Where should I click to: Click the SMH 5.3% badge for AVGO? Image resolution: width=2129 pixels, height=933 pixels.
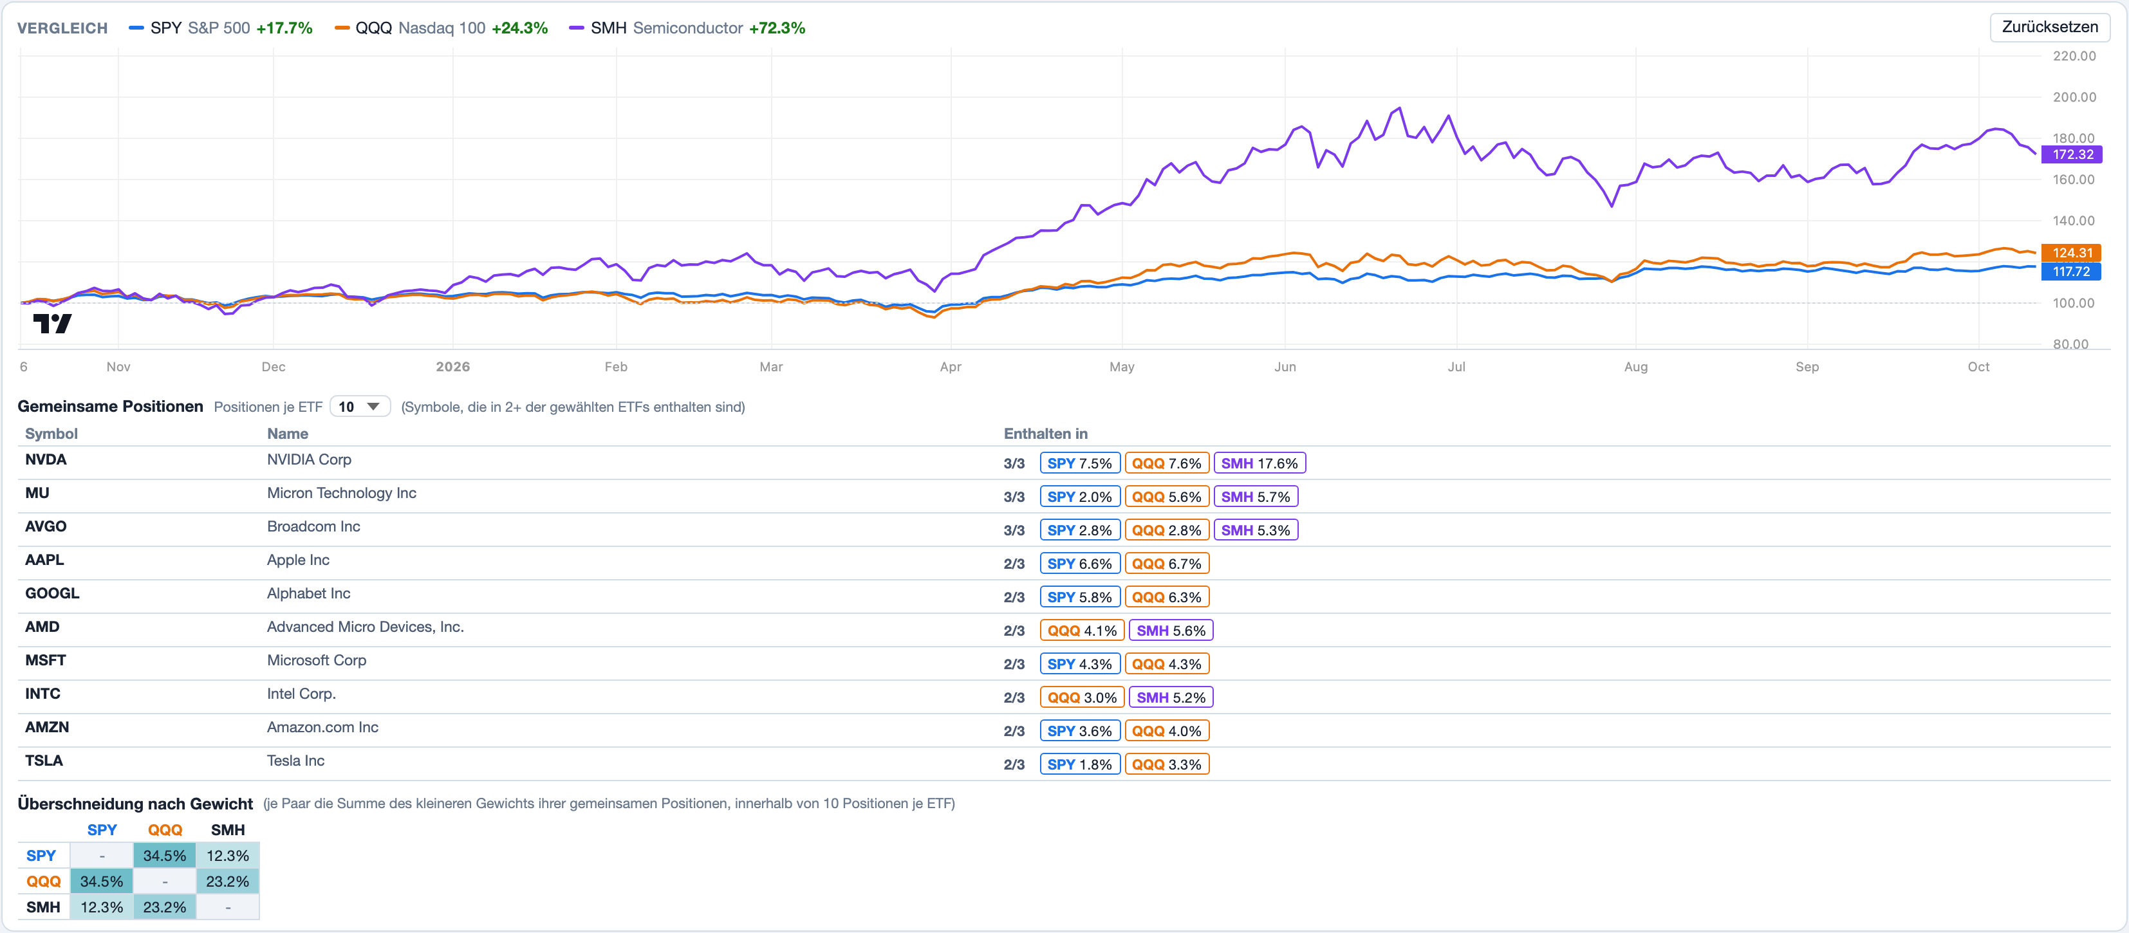(x=1256, y=531)
